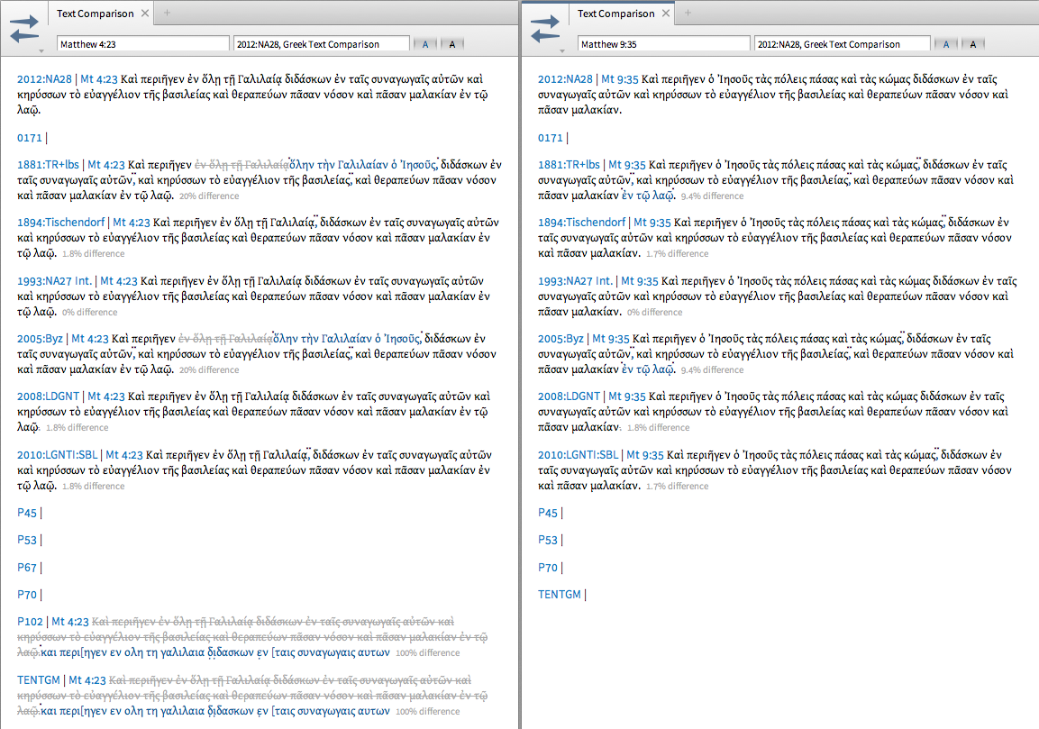Click 0171 link in the left panel

pos(30,138)
